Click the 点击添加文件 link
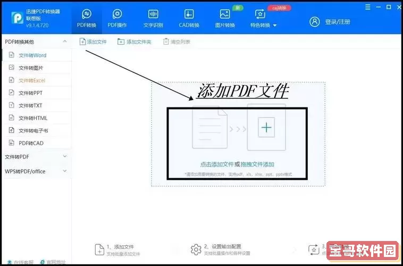This screenshot has height=266, width=403. pyautogui.click(x=216, y=164)
